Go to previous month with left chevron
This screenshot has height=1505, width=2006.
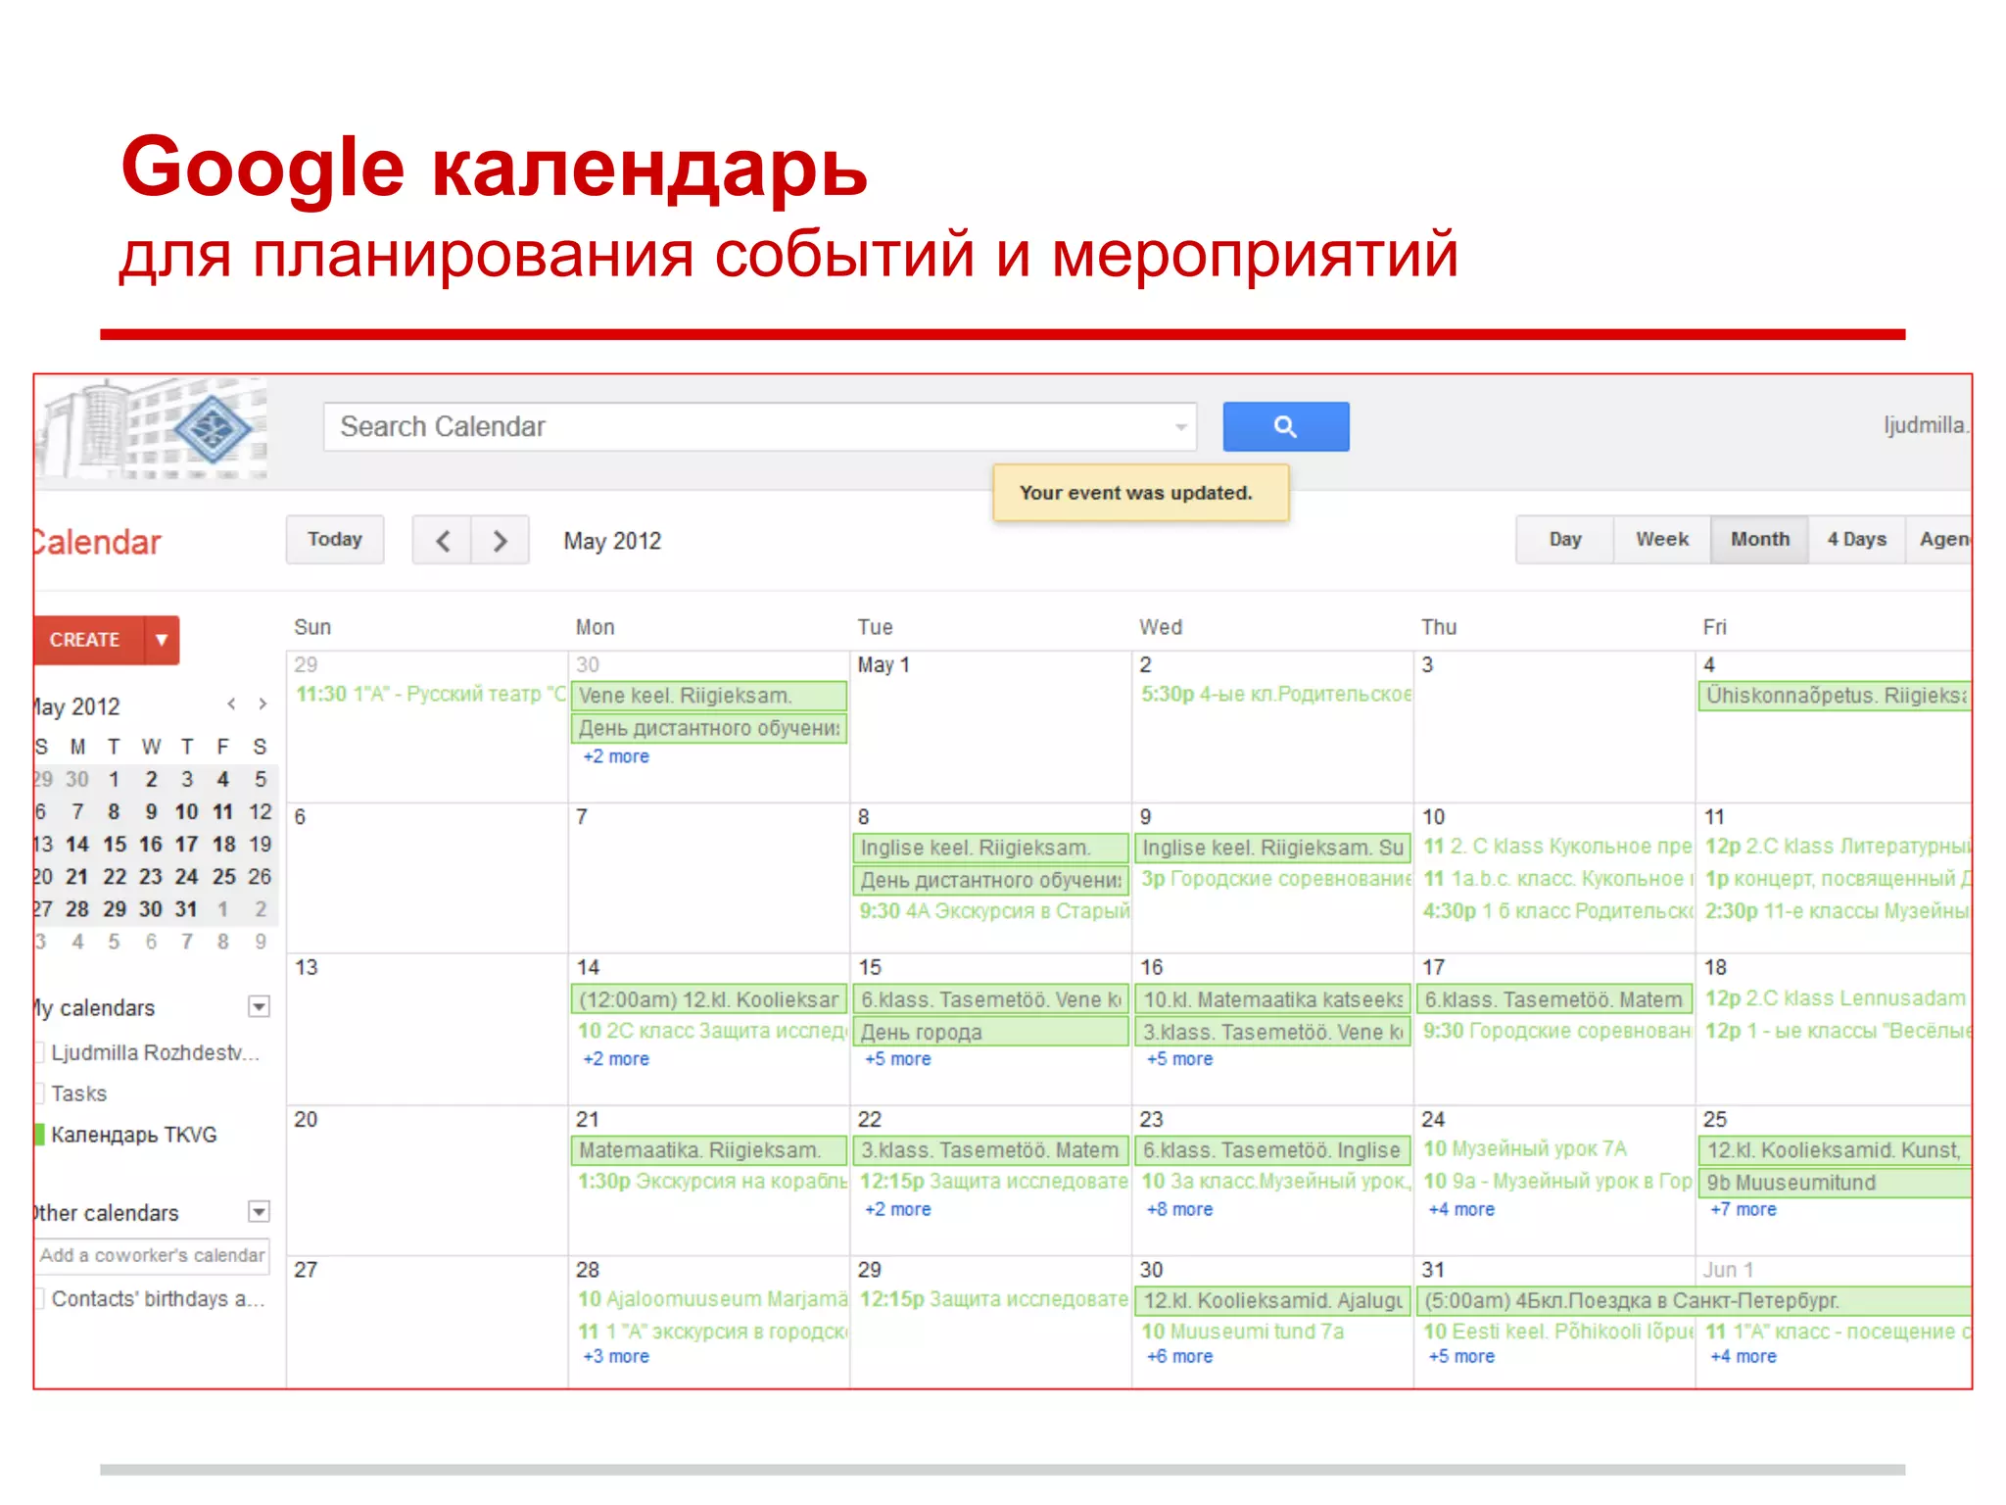tap(443, 541)
